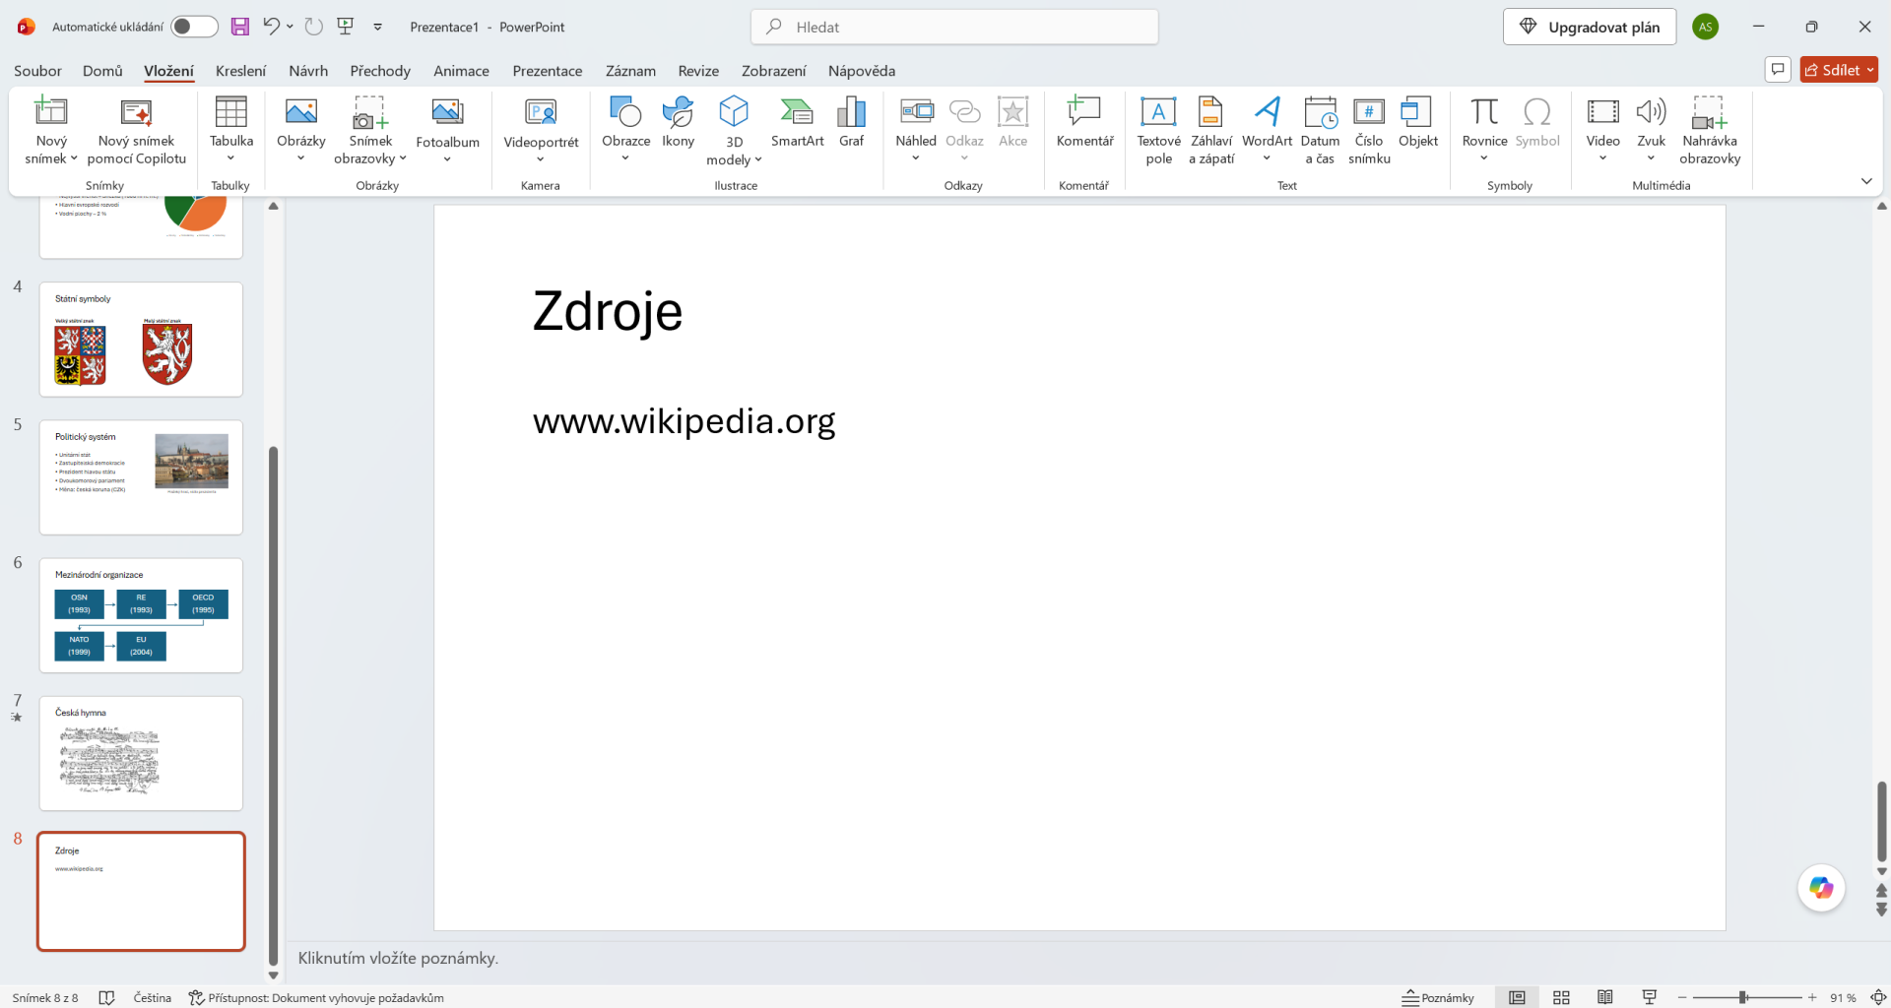Switch to reading view

(x=1605, y=997)
